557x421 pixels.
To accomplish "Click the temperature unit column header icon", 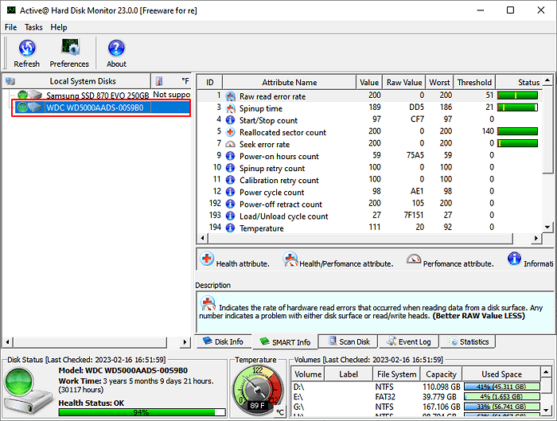I will (160, 81).
